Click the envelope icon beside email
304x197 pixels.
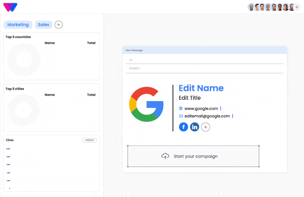181,116
